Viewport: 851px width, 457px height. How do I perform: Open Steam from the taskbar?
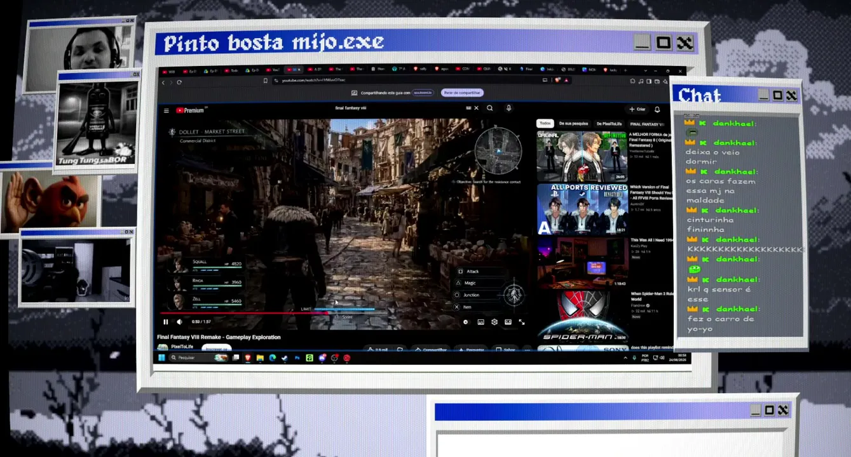tap(284, 358)
